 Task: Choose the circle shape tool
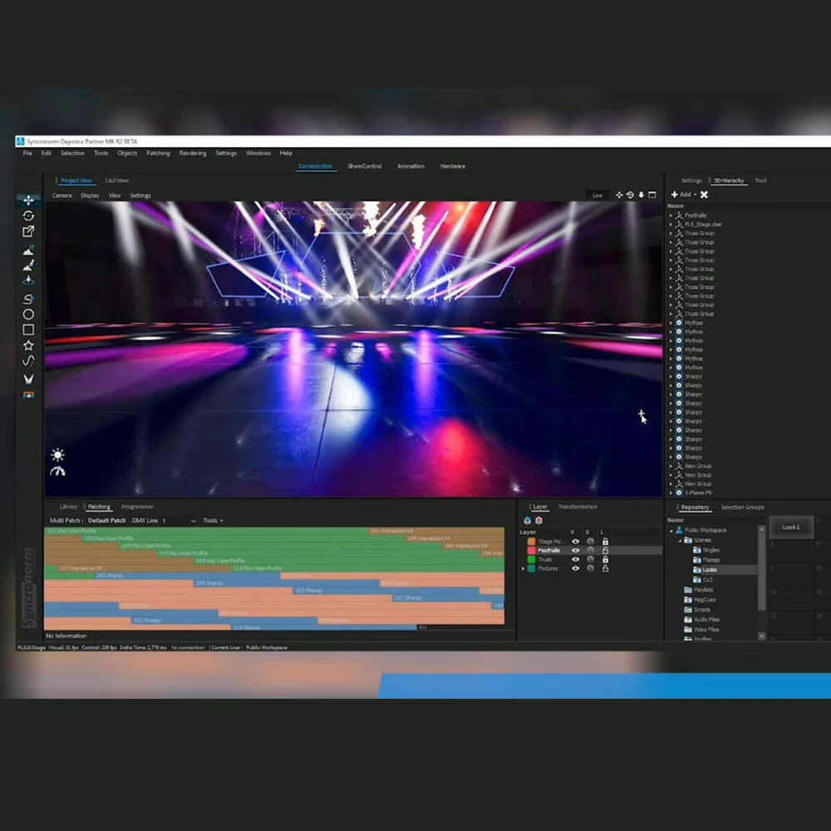click(28, 314)
